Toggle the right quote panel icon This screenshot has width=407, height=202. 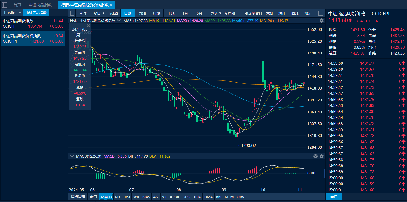pos(320,13)
